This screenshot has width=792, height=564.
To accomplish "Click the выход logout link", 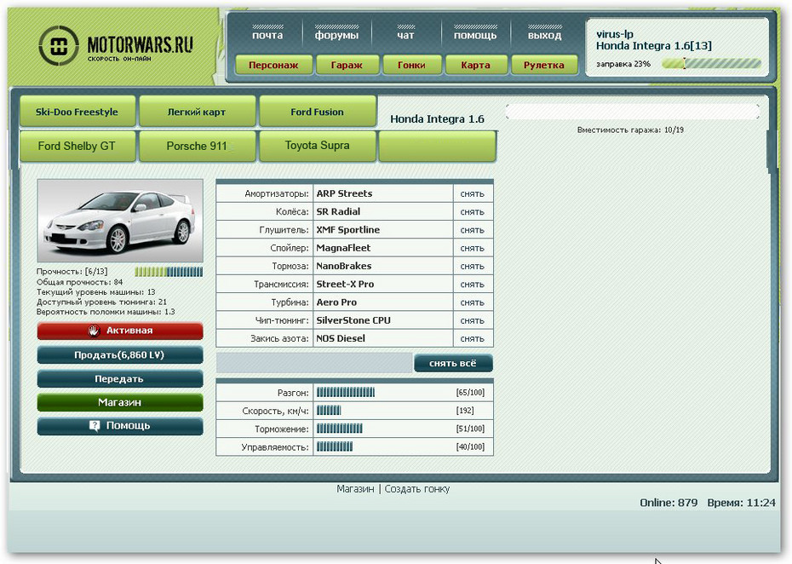I will click(544, 36).
